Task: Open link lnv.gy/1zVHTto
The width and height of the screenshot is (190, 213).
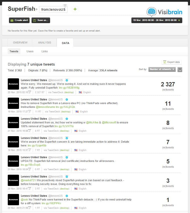Action: point(64,126)
